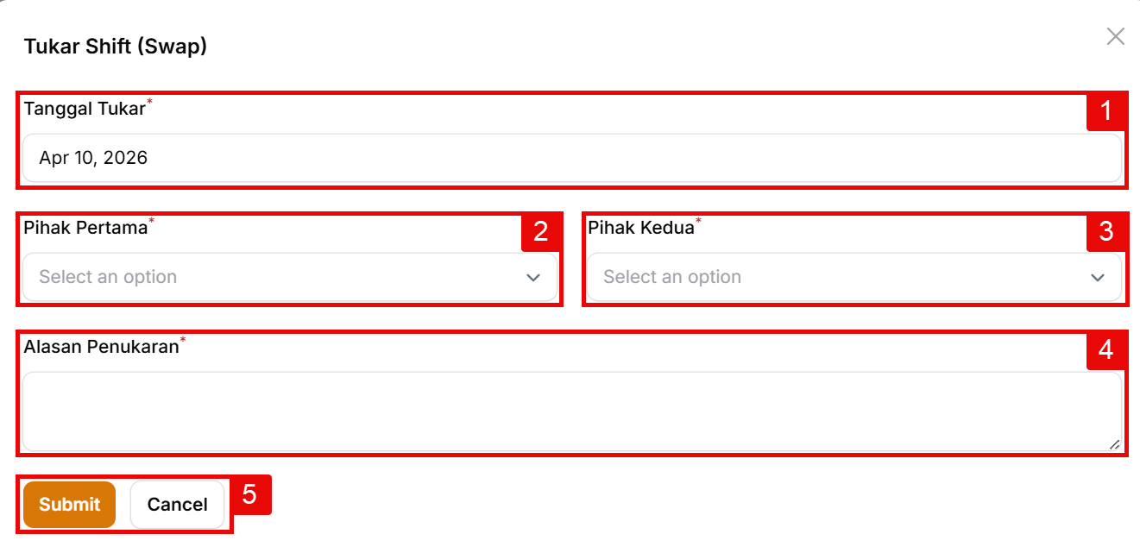Close the Tukar Shift dialog
1140x553 pixels.
pos(1115,36)
